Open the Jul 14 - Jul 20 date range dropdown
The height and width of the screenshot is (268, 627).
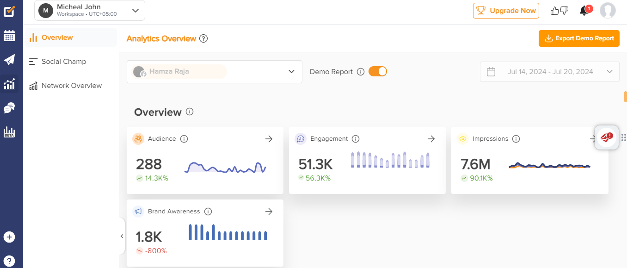click(609, 71)
